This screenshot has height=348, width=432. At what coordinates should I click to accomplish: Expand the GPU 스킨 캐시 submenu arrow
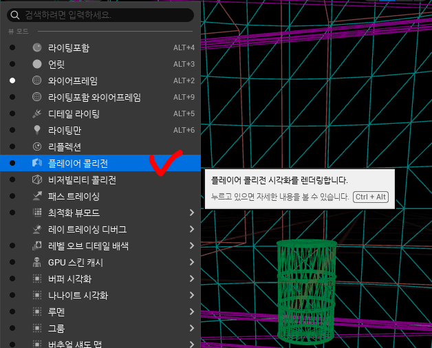[192, 262]
